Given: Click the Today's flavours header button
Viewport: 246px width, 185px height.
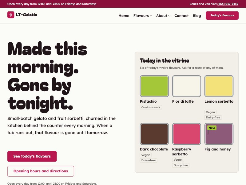Looking at the screenshot, I should [x=222, y=15].
